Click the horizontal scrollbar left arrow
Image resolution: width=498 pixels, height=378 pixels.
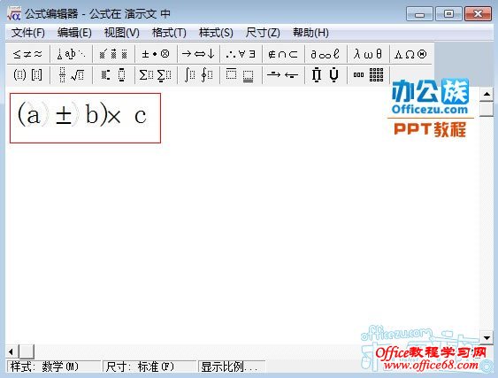pyautogui.click(x=11, y=351)
